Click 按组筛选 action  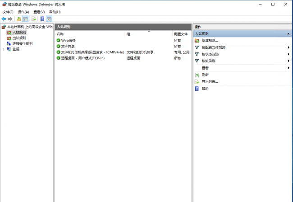click(208, 61)
